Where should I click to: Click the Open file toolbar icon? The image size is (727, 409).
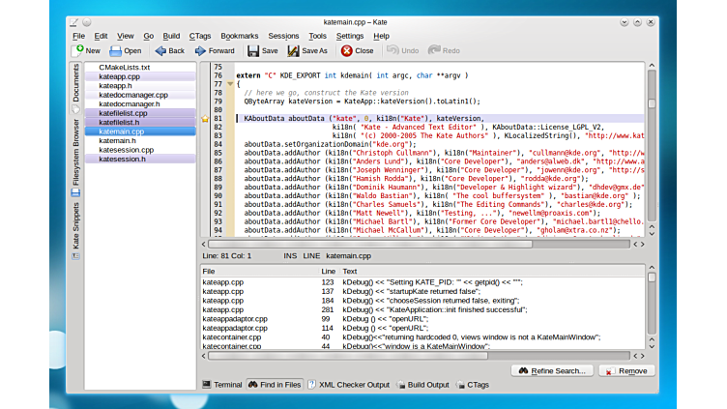coord(116,50)
